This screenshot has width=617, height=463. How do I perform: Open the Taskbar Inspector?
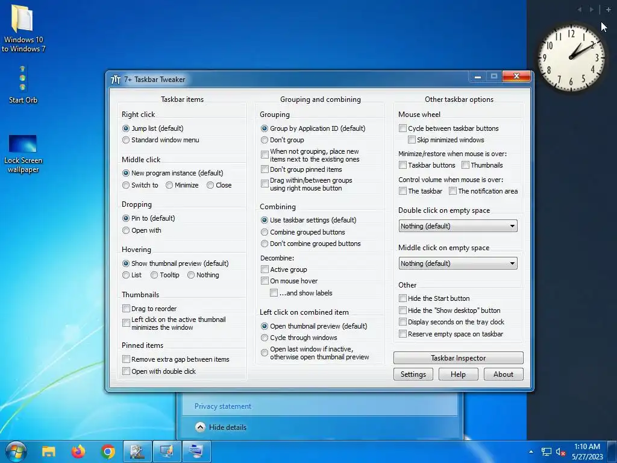[x=458, y=358]
